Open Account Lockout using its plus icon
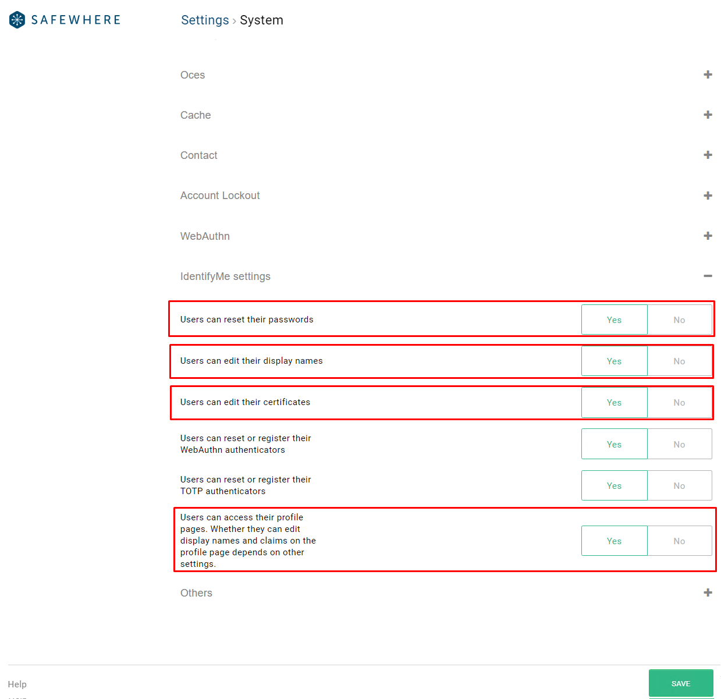The height and width of the screenshot is (699, 721). tap(708, 196)
